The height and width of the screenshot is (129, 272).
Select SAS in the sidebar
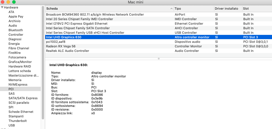11,94
